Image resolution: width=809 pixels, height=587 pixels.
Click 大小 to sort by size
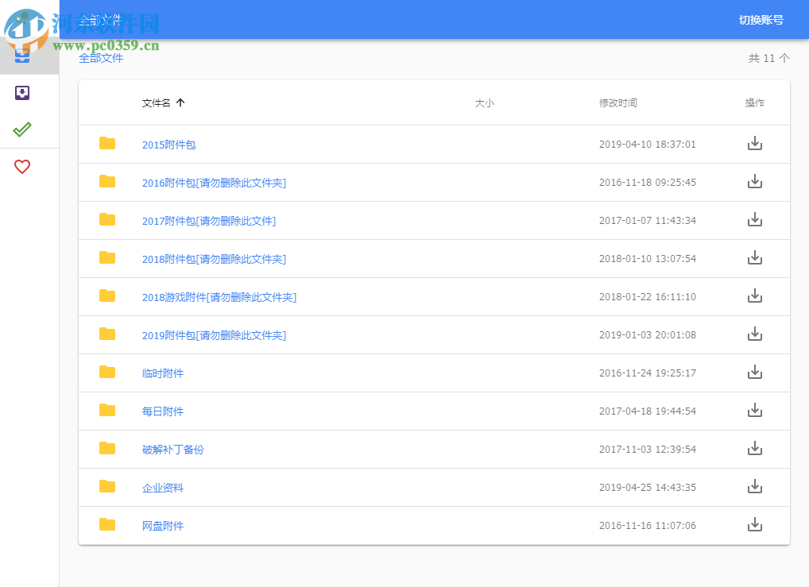point(486,102)
